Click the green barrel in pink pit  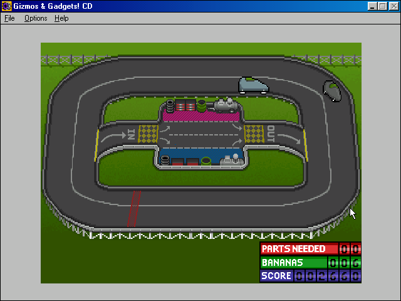tap(202, 106)
